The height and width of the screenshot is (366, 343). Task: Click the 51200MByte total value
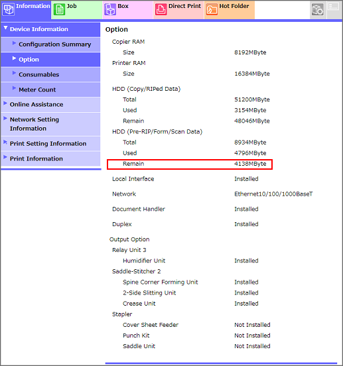pyautogui.click(x=252, y=99)
